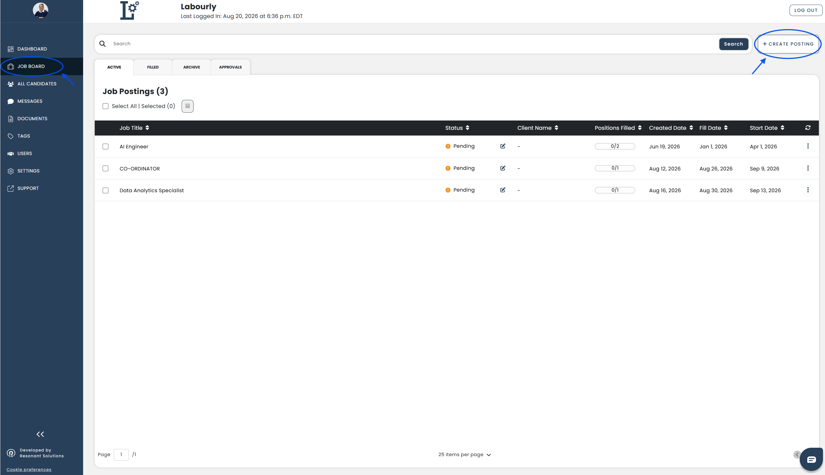Click the Settings gear icon
The width and height of the screenshot is (825, 475).
[10, 171]
